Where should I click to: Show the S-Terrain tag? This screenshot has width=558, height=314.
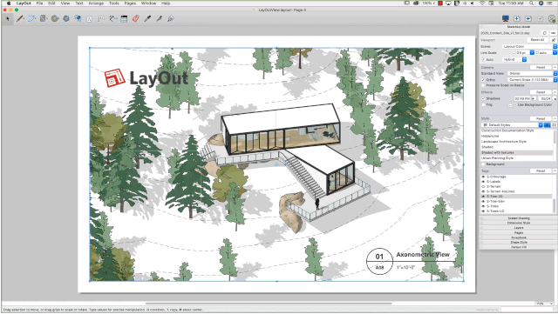(x=483, y=186)
